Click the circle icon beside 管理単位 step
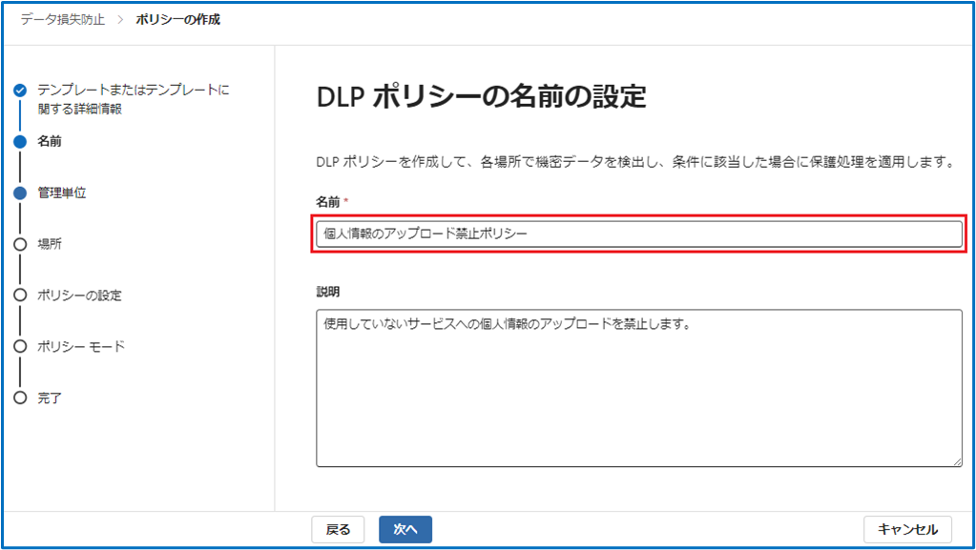 click(x=20, y=193)
